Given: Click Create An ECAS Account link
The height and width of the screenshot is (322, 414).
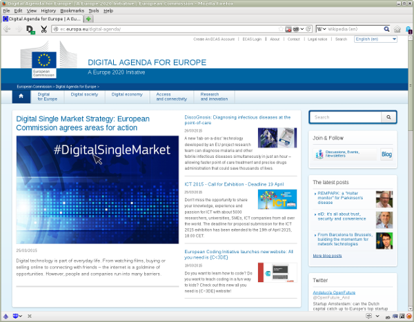Looking at the screenshot, I should click(214, 39).
